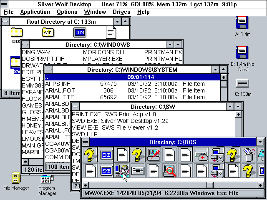Viewport: 267px width, 200px height.
Task: Click scroll-right arrow in C:\DOS horizontal scrollbar
Action: point(260,185)
